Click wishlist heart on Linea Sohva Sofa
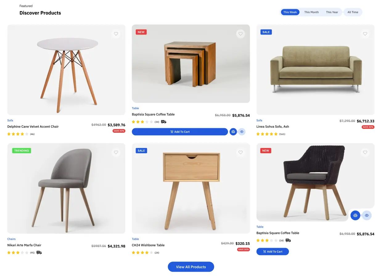382x277 pixels. pyautogui.click(x=365, y=34)
